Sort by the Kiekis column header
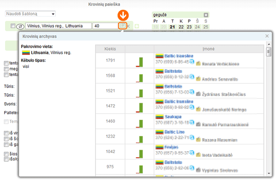Screen dimensions: 276x182 [110, 49]
